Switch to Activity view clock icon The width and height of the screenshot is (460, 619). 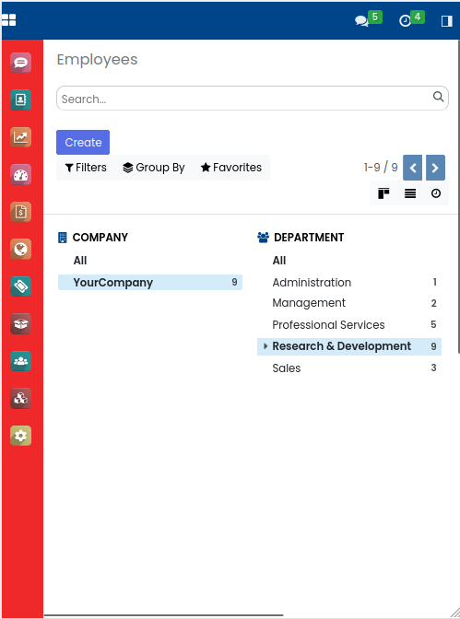point(436,193)
